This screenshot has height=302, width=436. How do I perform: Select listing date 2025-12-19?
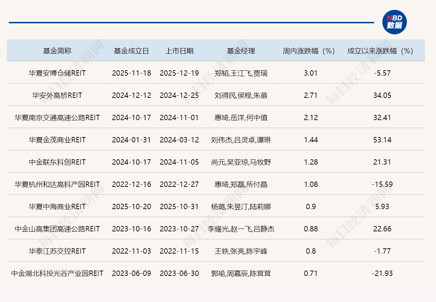pyautogui.click(x=179, y=73)
